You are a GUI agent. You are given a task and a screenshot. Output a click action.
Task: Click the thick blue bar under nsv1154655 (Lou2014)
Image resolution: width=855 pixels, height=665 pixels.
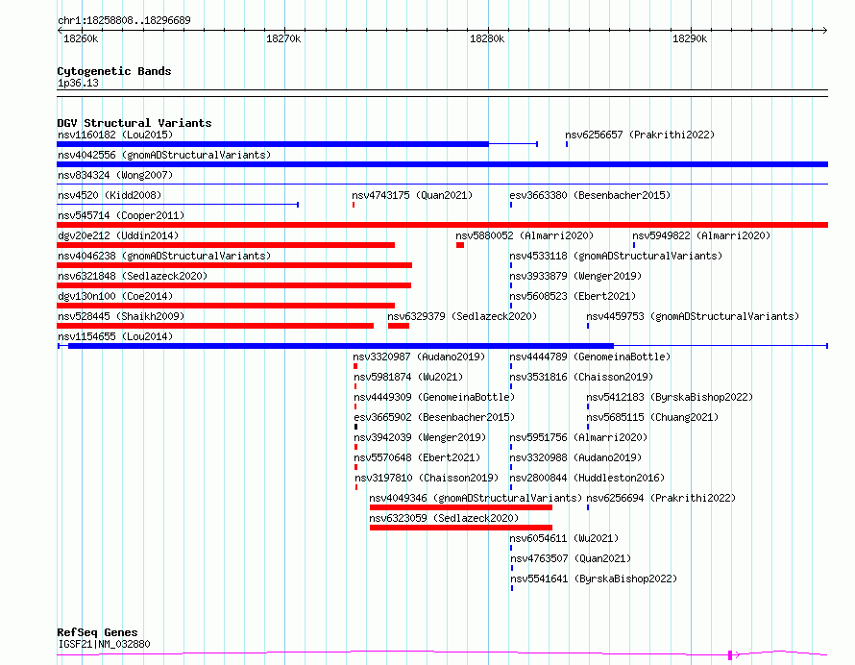pos(341,346)
